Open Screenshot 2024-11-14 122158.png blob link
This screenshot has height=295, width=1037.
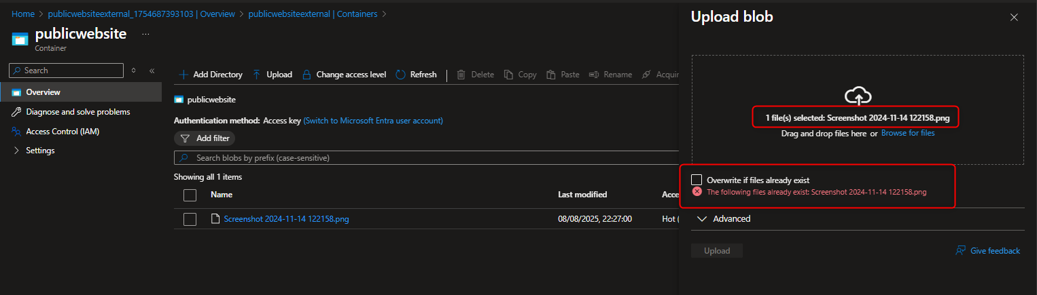(x=286, y=219)
